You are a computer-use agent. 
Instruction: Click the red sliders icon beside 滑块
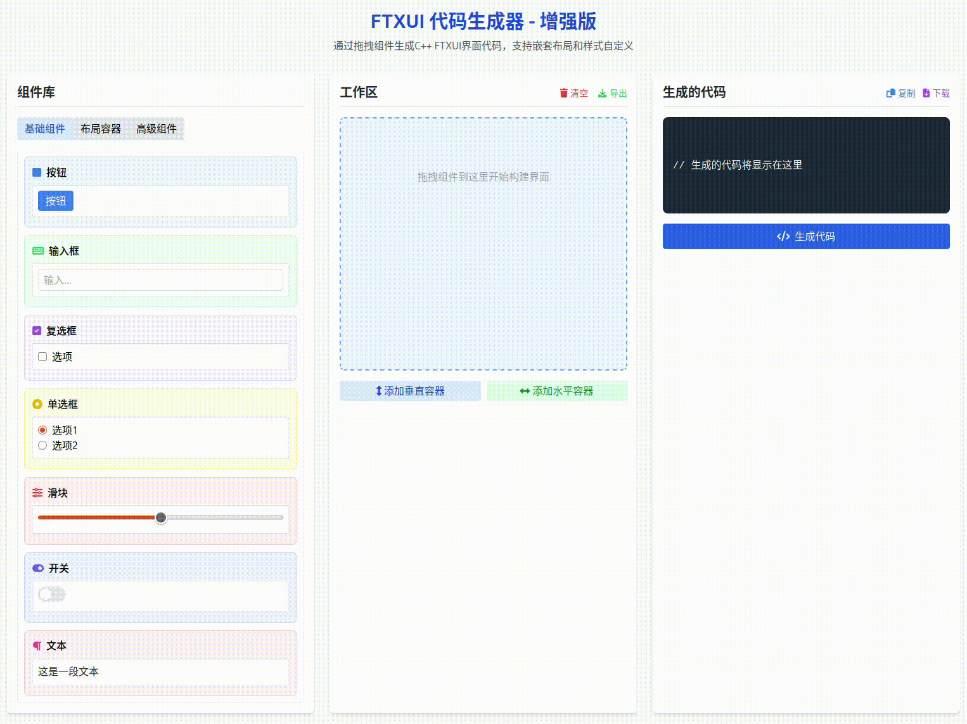tap(37, 493)
